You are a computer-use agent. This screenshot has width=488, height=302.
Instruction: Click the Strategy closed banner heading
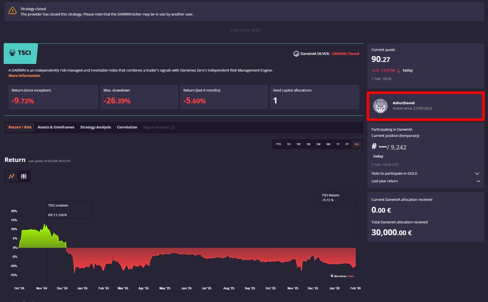coord(33,9)
